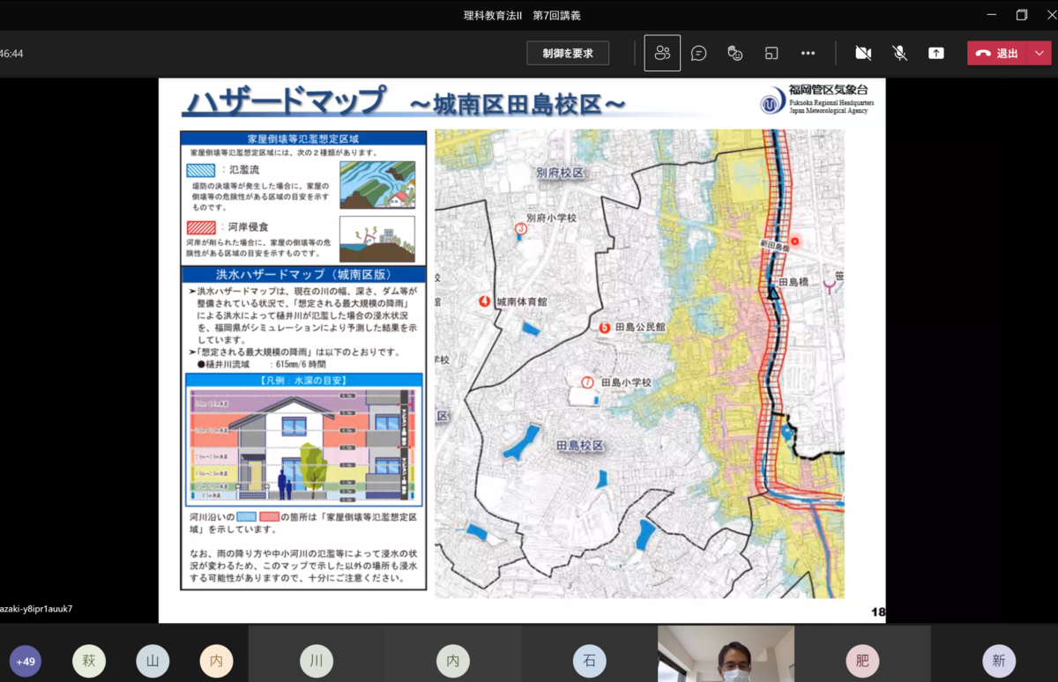Click the presenter's live video thumbnail
Screen dimensions: 1058x682
(x=726, y=655)
